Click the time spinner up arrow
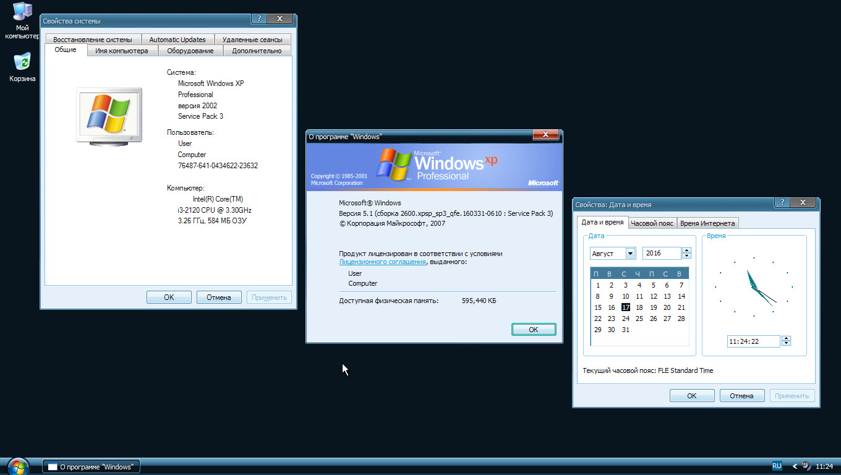This screenshot has width=841, height=475. [x=786, y=338]
